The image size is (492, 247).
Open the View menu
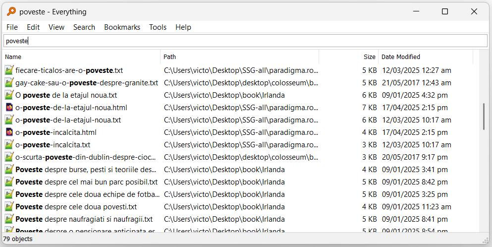tap(56, 27)
